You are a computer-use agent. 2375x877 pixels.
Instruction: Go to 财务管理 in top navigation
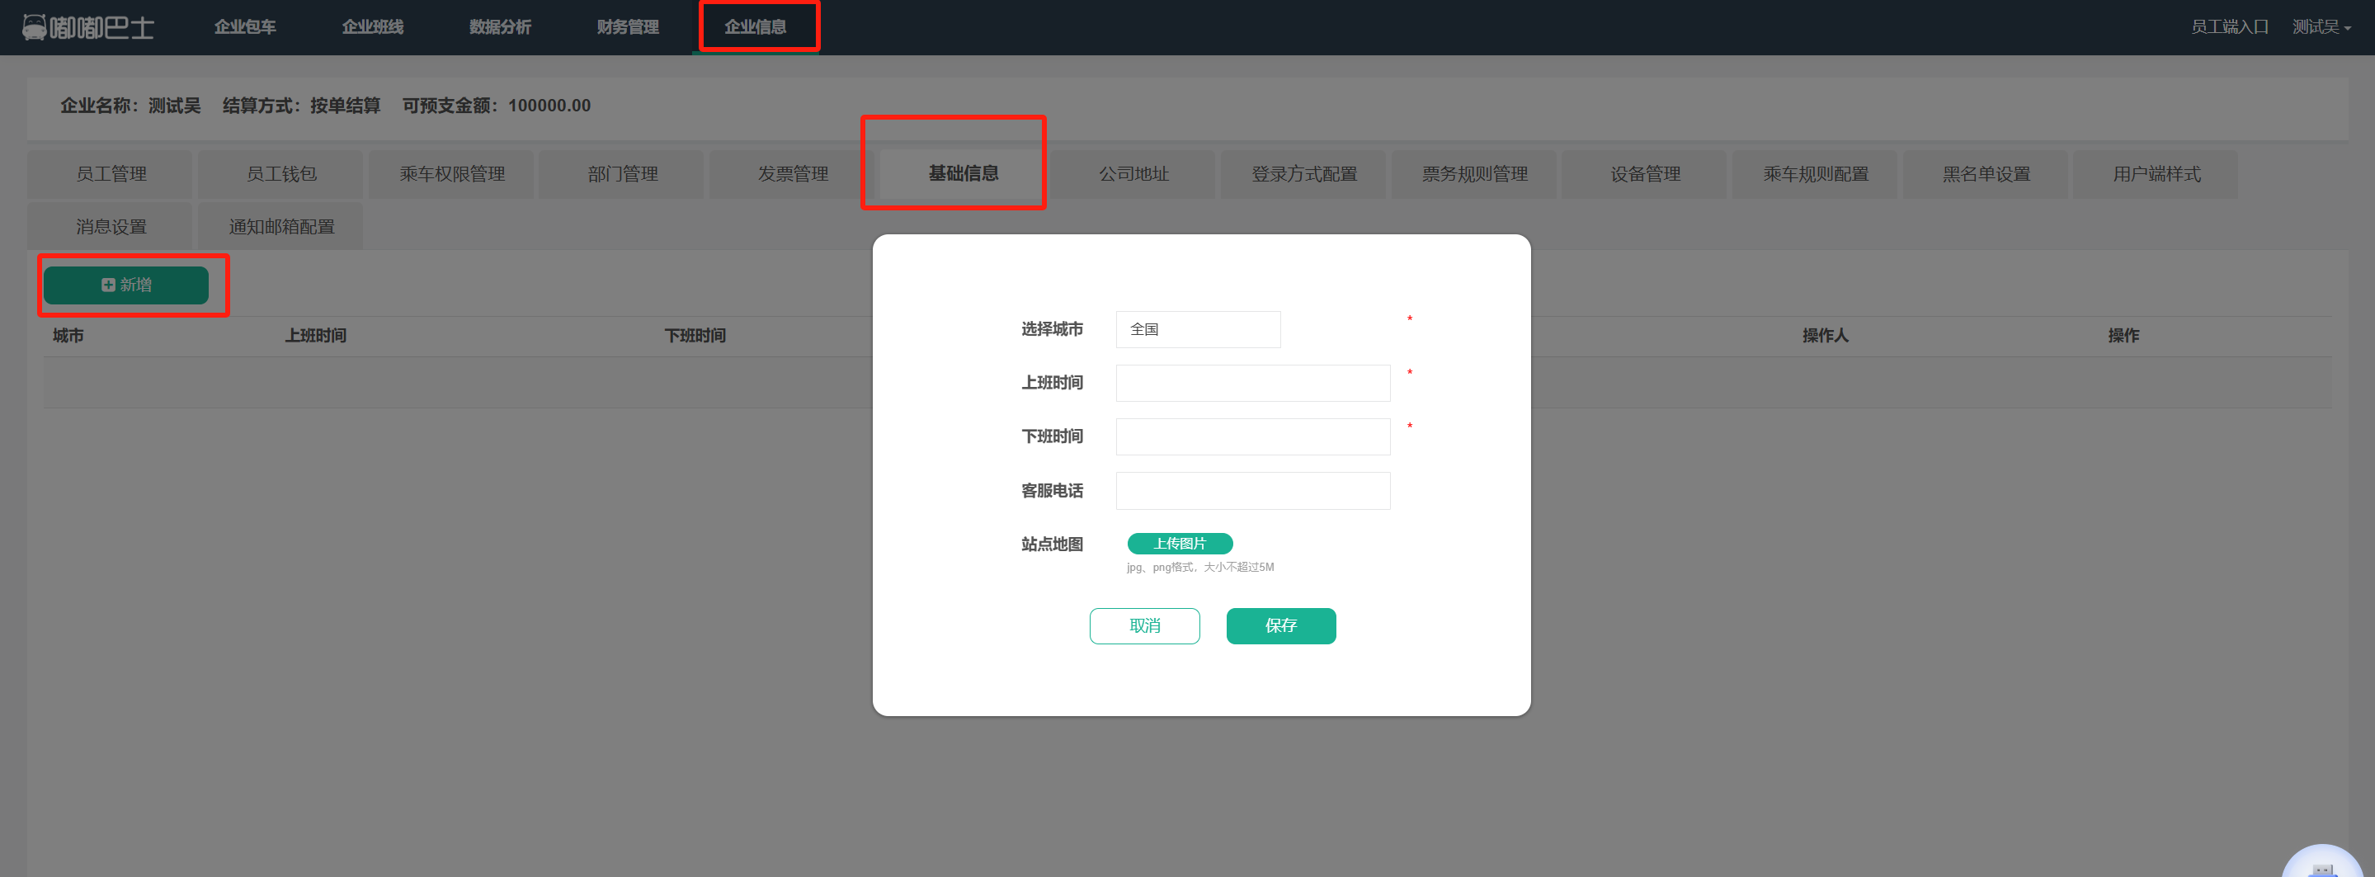[627, 26]
